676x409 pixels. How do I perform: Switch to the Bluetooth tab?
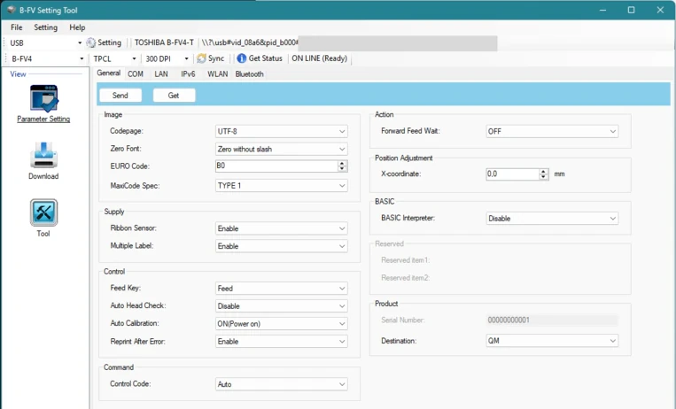[249, 74]
